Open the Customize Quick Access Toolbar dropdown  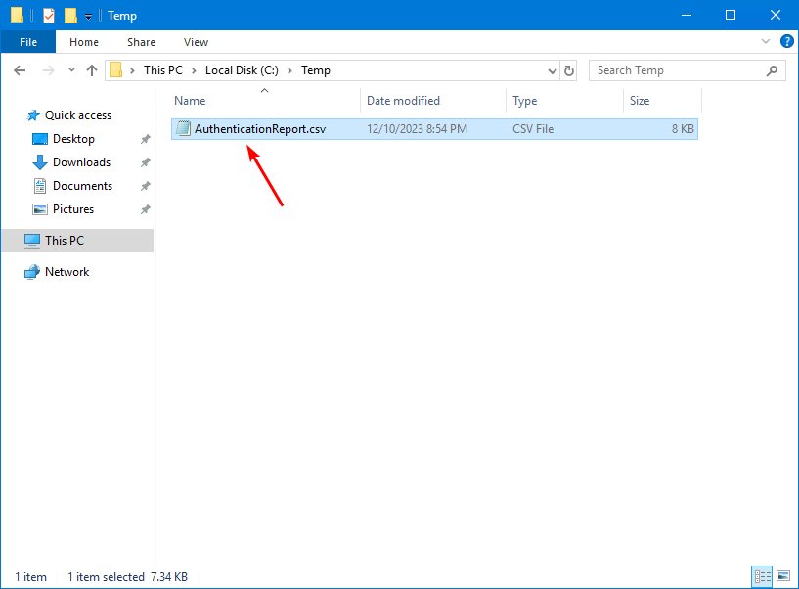click(x=88, y=17)
